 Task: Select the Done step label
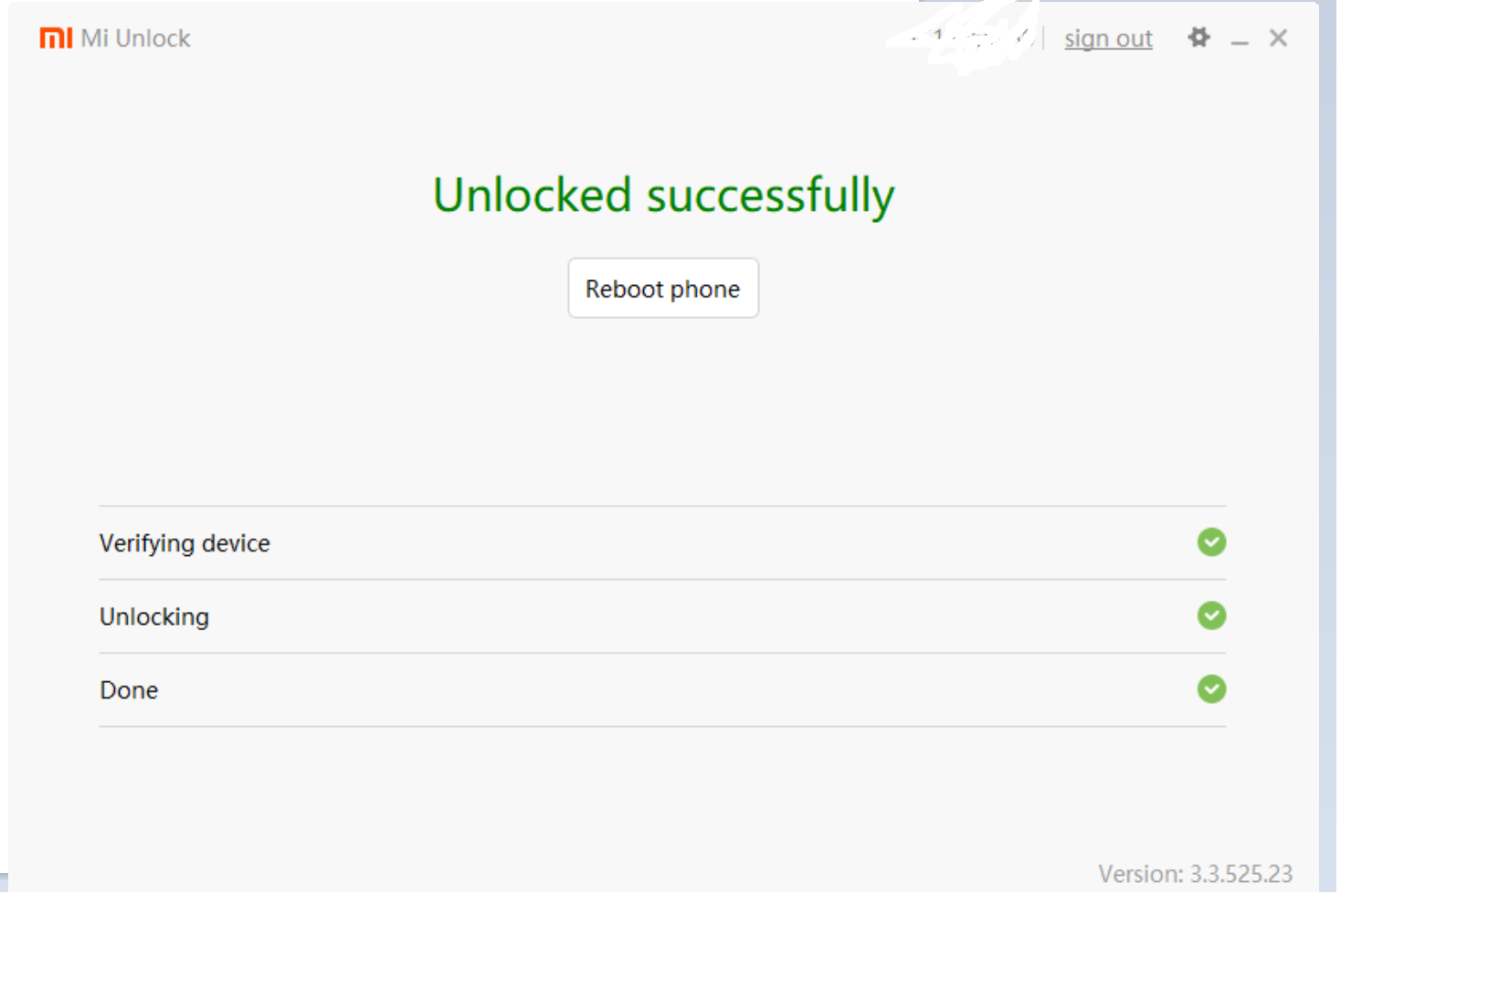tap(129, 690)
